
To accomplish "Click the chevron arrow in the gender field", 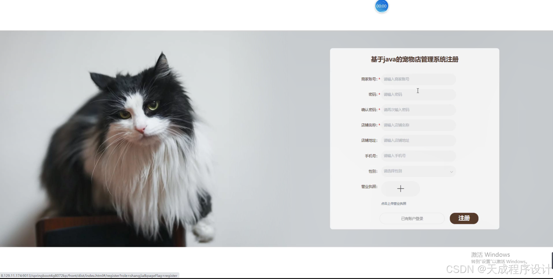I will pos(451,172).
